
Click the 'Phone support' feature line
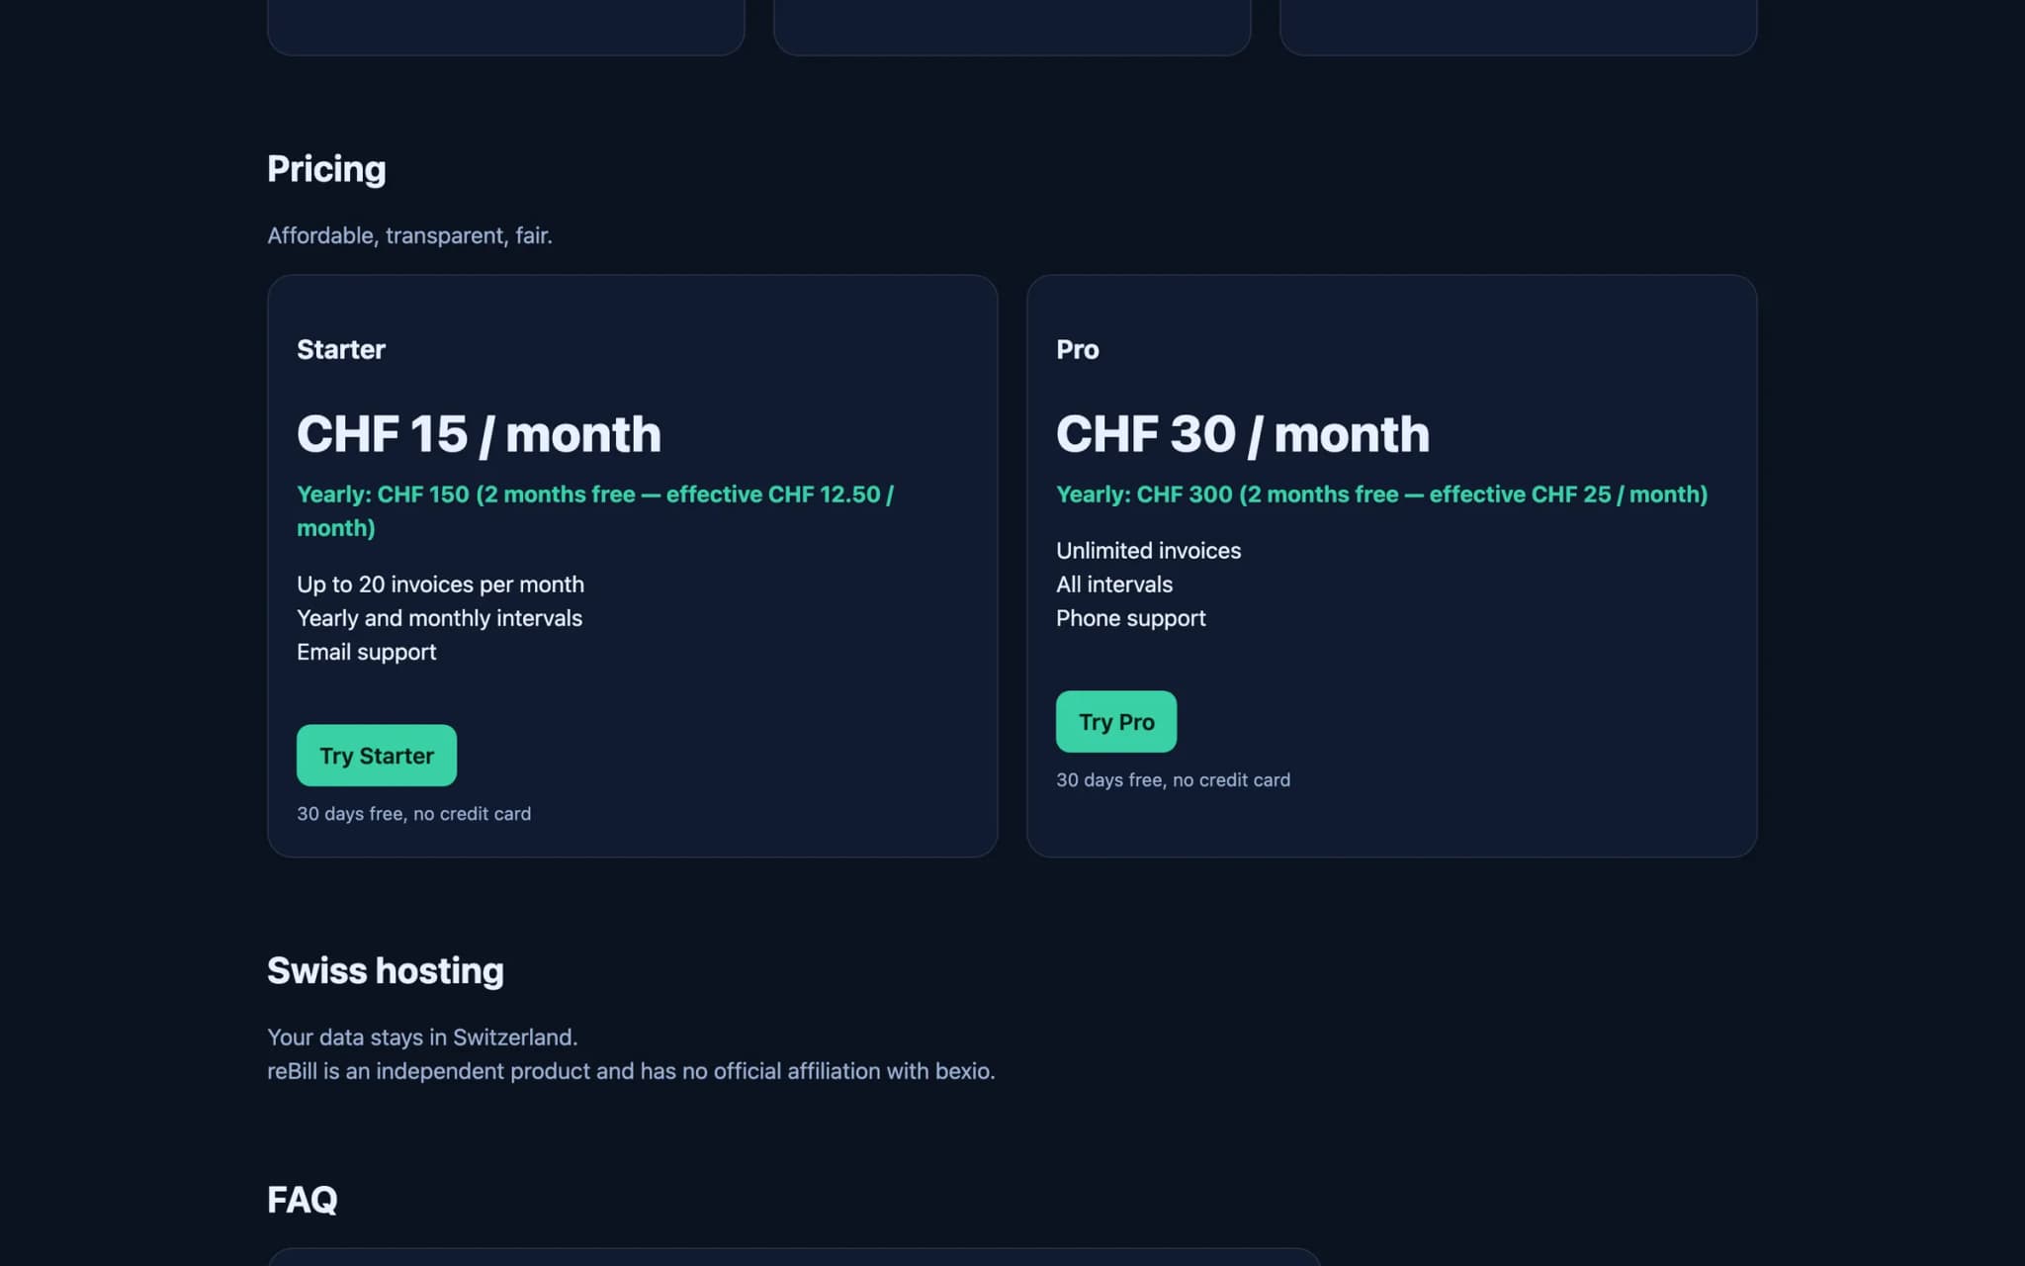[x=1130, y=618]
